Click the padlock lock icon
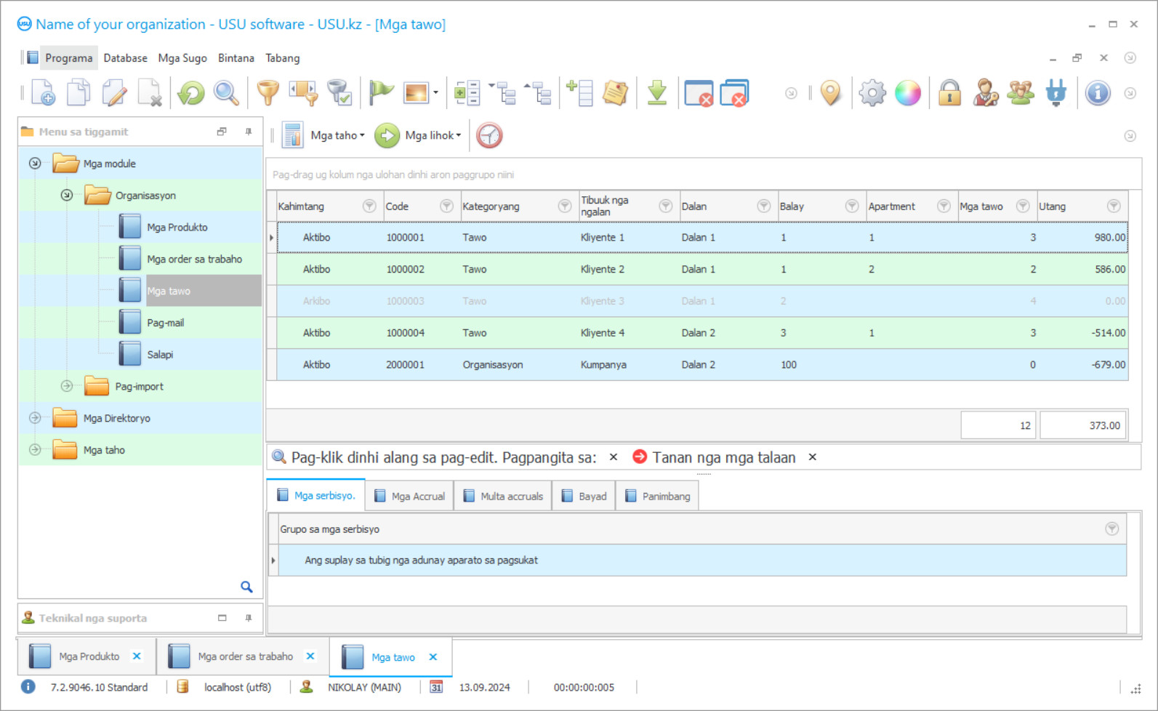This screenshot has height=711, width=1158. coord(949,93)
